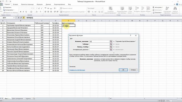This screenshot has height=102, width=182.
Task: Click the Таблица input field in dialog
Action: 100,44
